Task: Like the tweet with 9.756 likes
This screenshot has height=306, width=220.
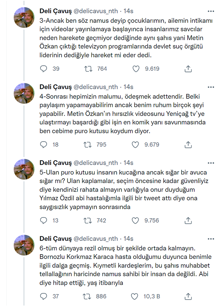Action: (136, 220)
